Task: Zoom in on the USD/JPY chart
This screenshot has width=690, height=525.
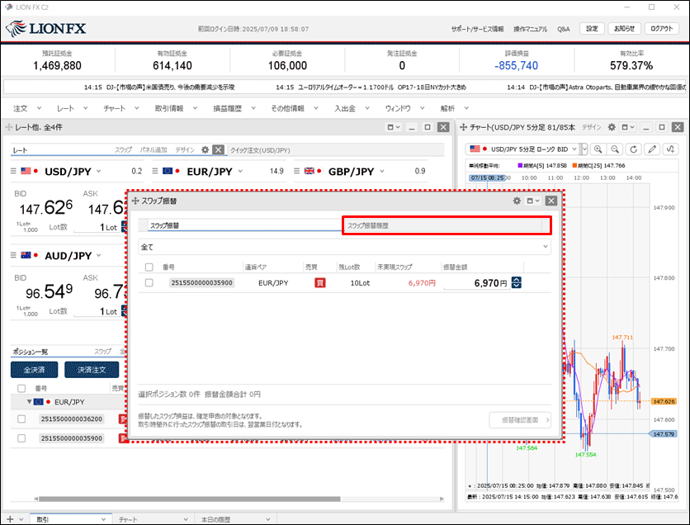Action: coord(598,149)
